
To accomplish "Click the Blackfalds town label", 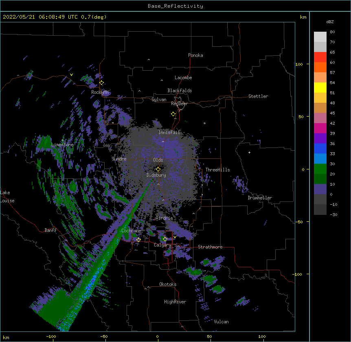I will coord(180,91).
